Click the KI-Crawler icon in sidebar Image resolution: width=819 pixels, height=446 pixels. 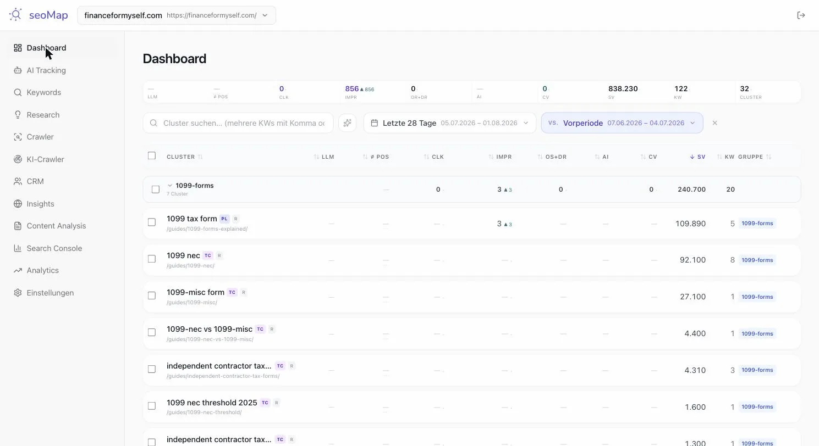pyautogui.click(x=18, y=159)
